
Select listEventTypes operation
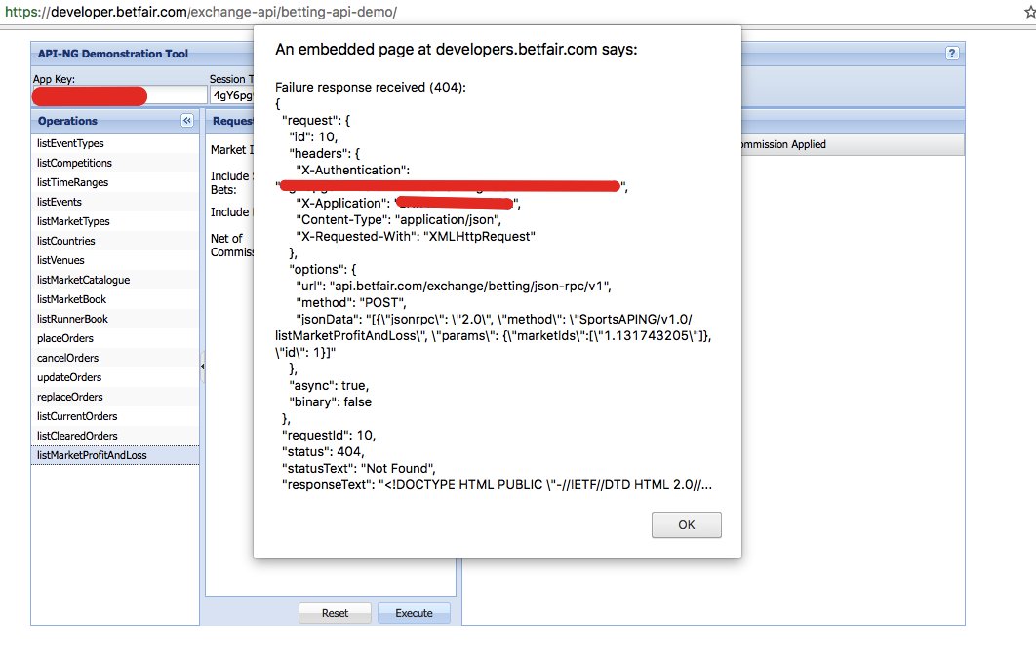(115, 143)
